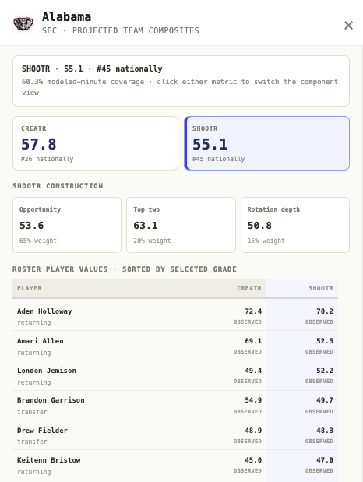Click the Alabama elephant logo
363x482 pixels.
(23, 23)
